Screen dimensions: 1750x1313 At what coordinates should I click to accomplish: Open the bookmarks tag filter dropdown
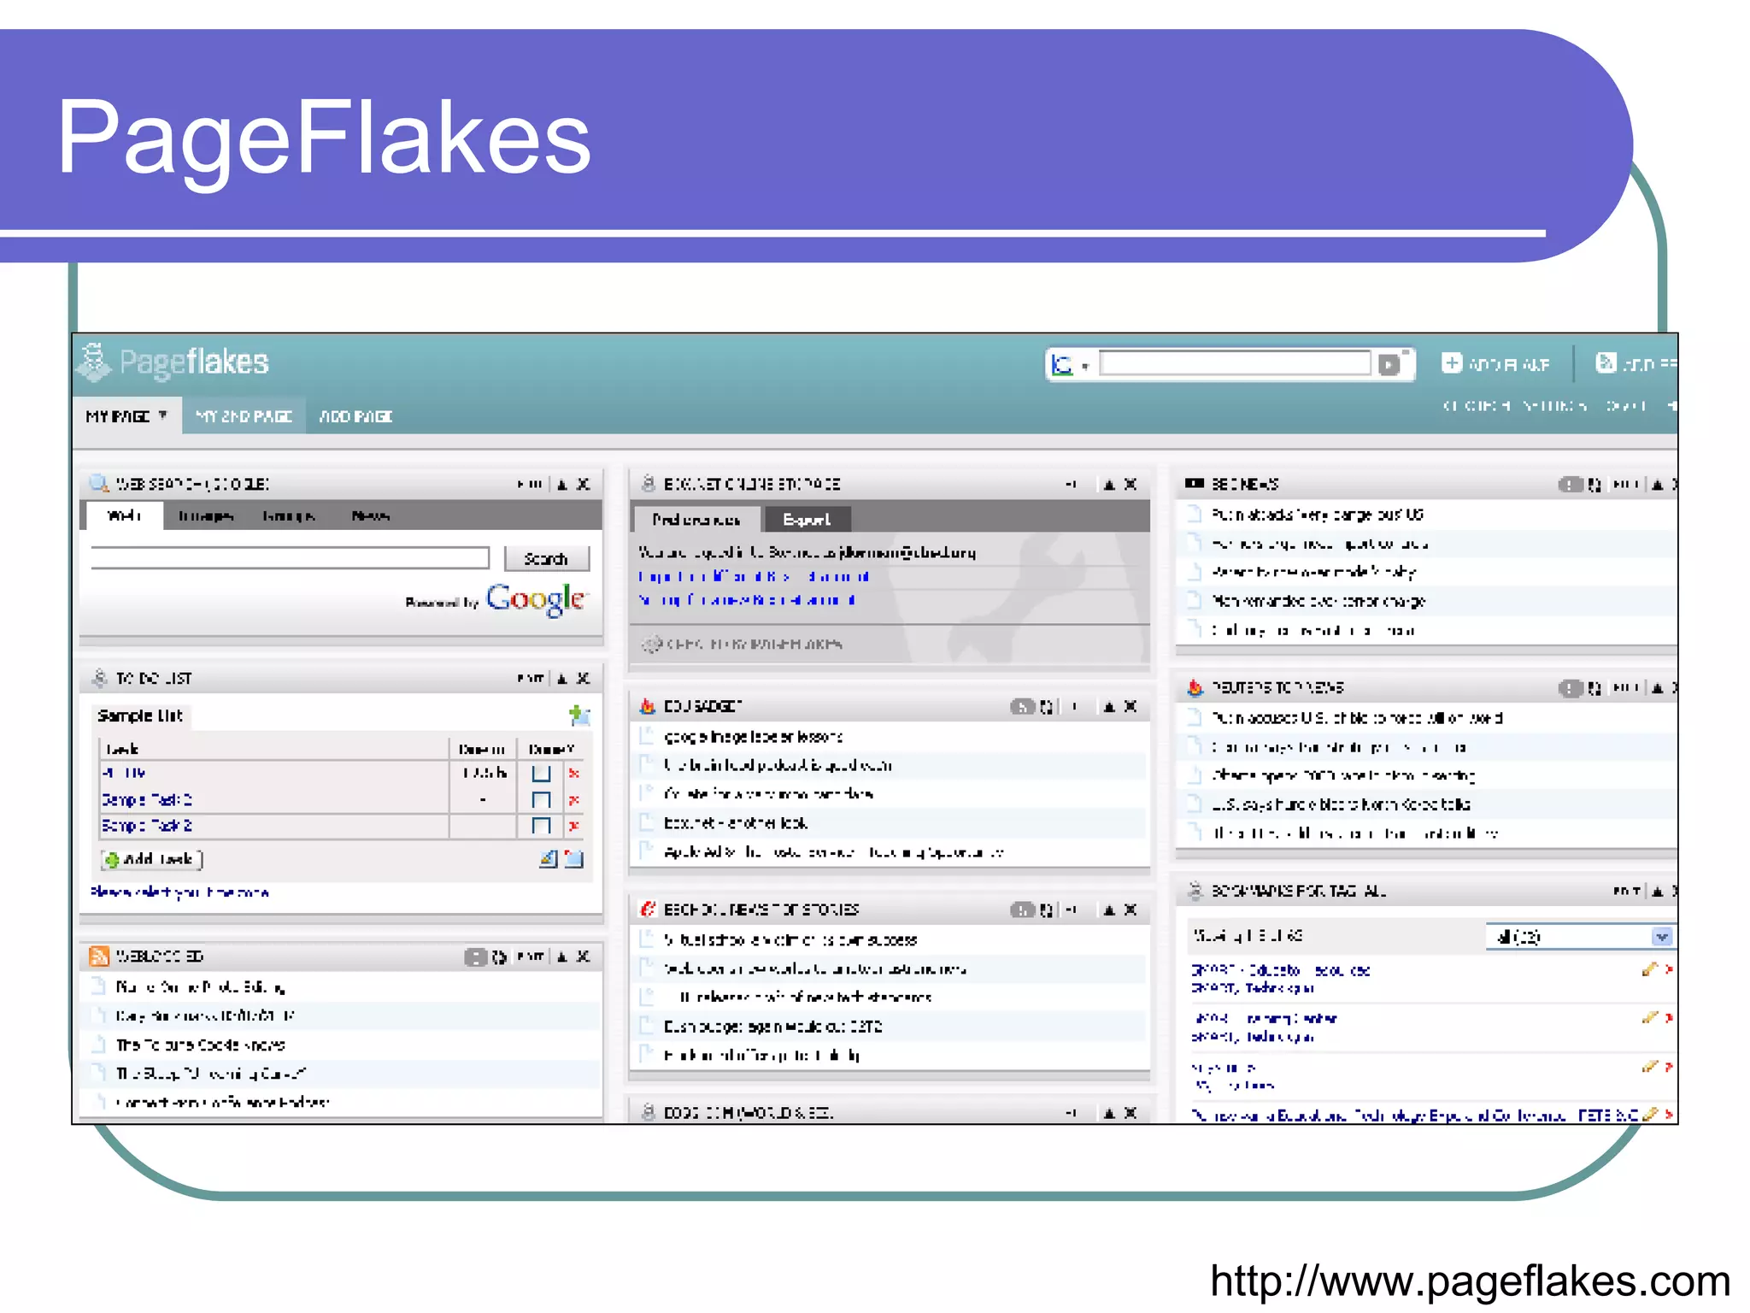1661,937
